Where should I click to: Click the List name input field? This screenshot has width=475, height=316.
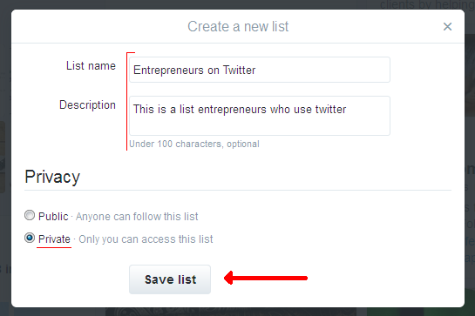click(x=260, y=70)
